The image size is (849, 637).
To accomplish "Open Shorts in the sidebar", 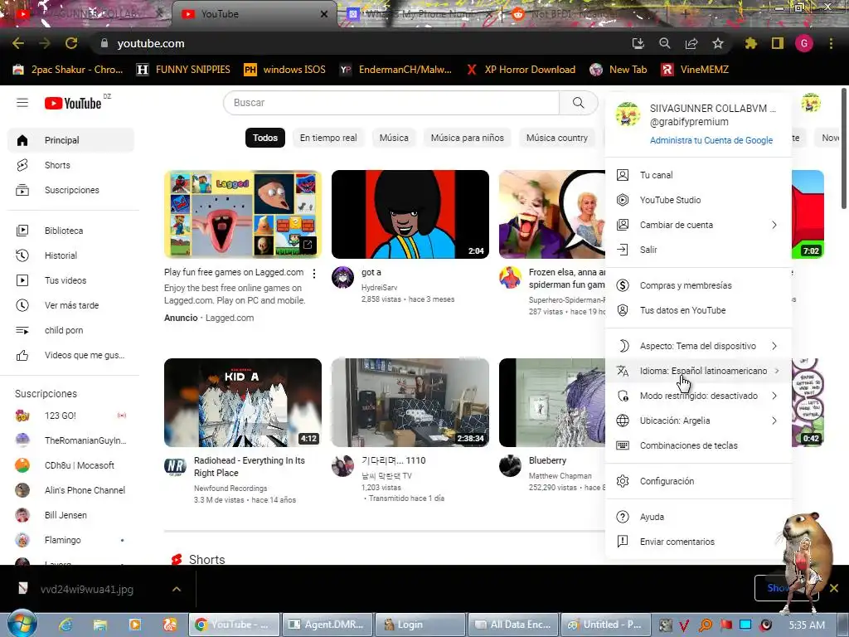I will [71, 165].
